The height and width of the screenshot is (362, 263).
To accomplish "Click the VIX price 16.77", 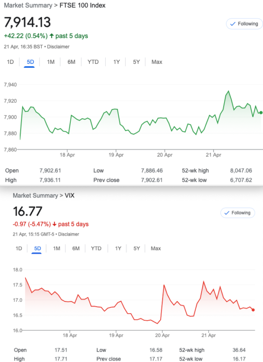I will (28, 211).
